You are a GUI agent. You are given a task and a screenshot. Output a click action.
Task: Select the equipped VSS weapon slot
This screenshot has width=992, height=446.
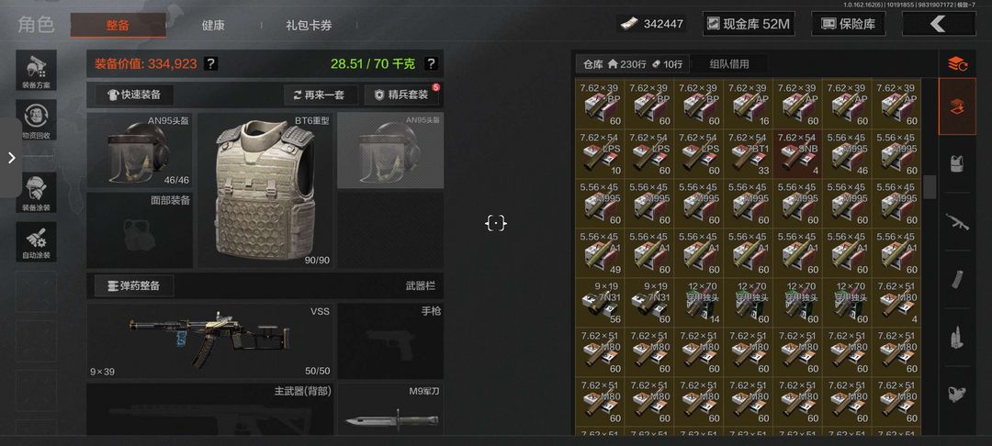coord(210,340)
